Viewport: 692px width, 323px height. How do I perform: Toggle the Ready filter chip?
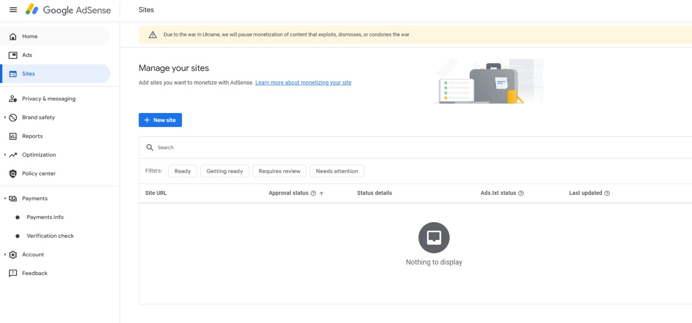tap(183, 171)
